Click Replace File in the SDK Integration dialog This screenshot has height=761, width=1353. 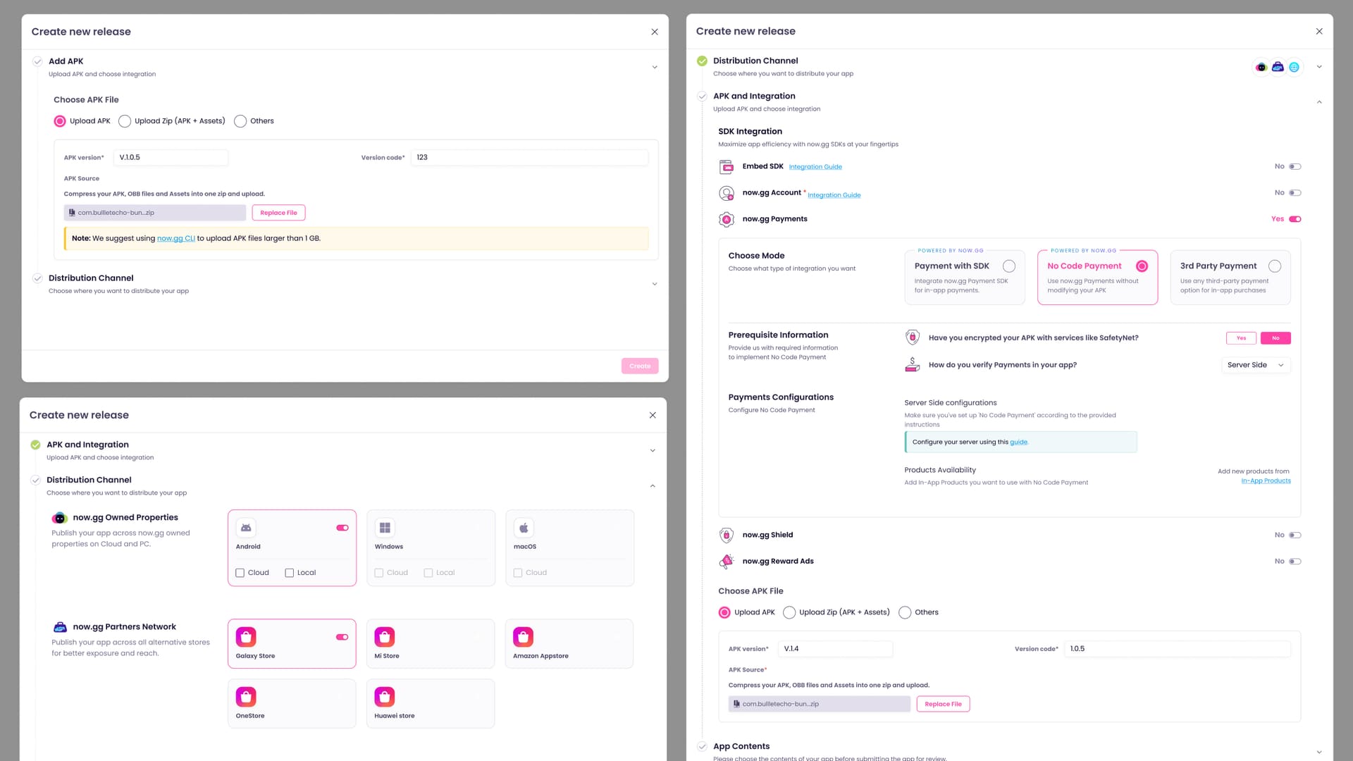(943, 704)
